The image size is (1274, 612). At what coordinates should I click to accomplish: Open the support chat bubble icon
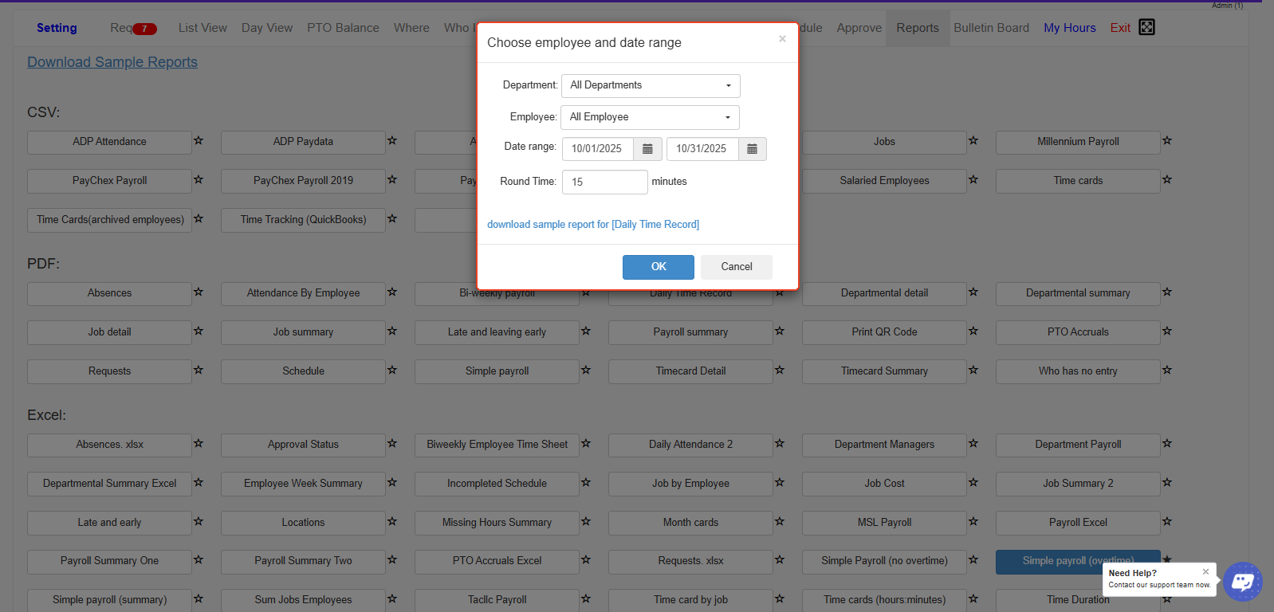(1242, 582)
